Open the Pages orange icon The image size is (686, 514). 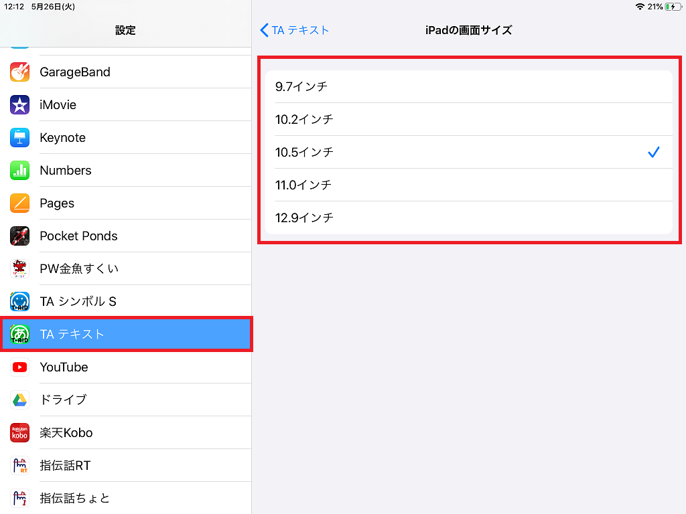[x=19, y=203]
